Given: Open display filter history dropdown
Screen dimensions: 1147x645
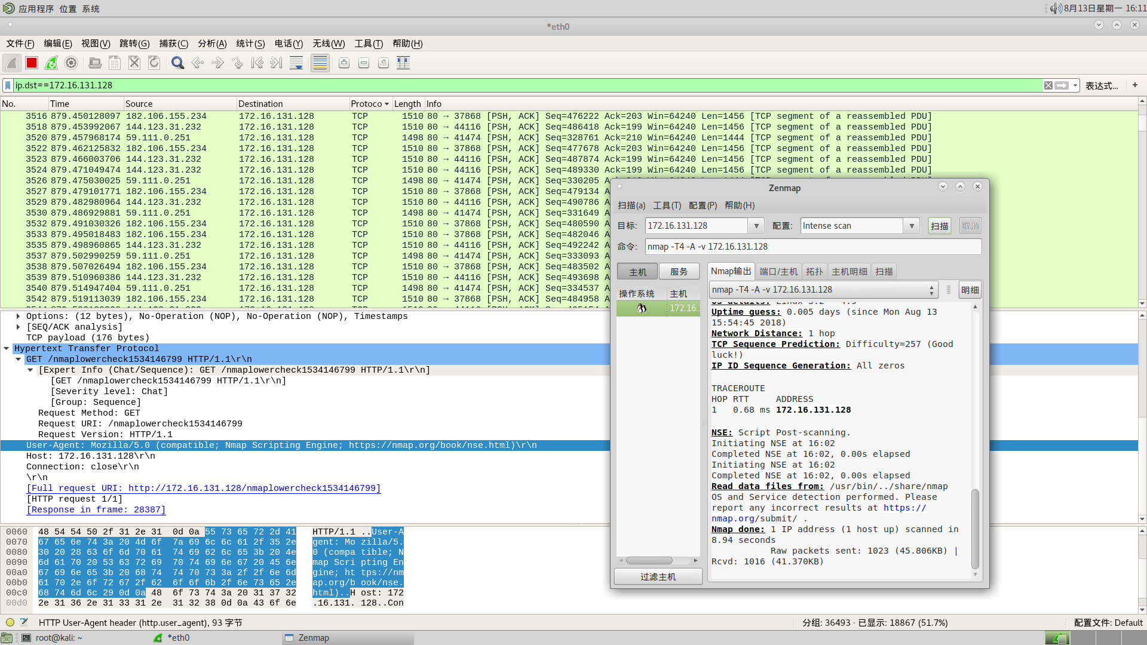Looking at the screenshot, I should (1075, 85).
